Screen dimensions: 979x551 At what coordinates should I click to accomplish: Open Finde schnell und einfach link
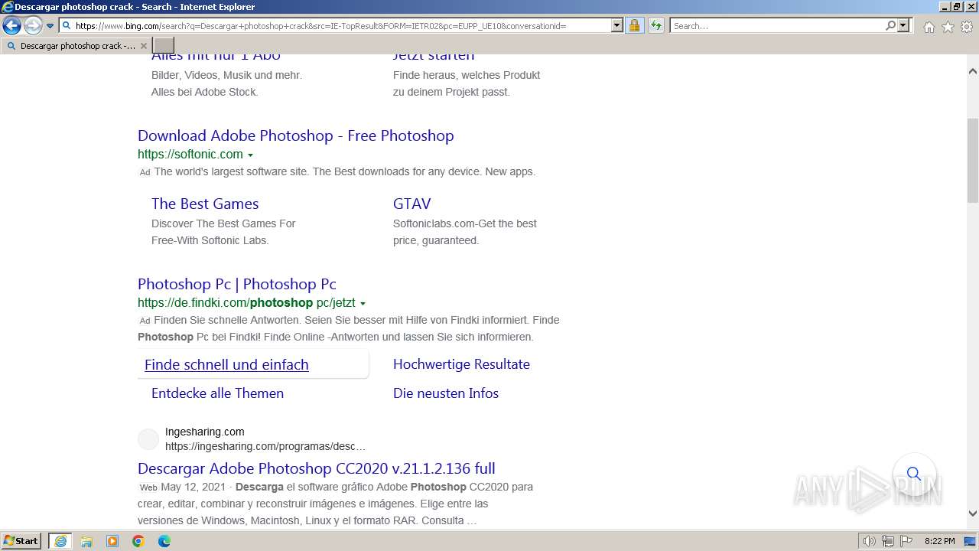point(226,364)
